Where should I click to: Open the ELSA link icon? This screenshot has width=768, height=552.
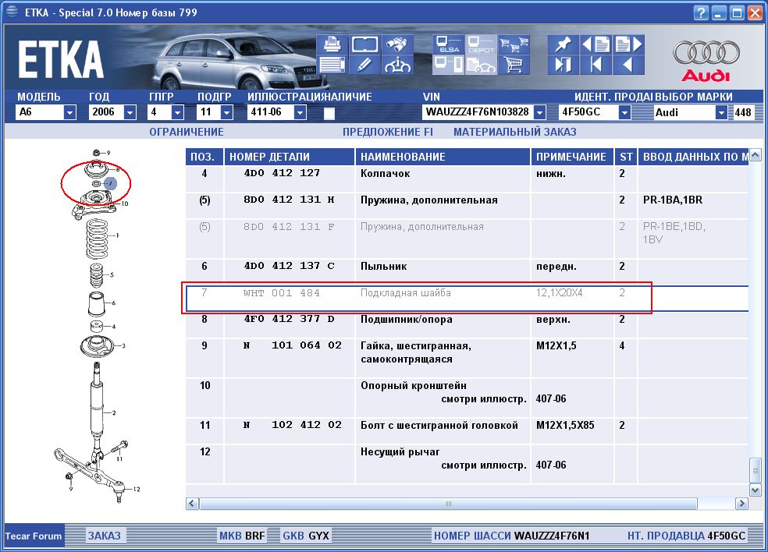449,45
